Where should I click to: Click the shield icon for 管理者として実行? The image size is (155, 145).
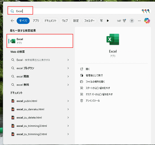[x=81, y=75]
